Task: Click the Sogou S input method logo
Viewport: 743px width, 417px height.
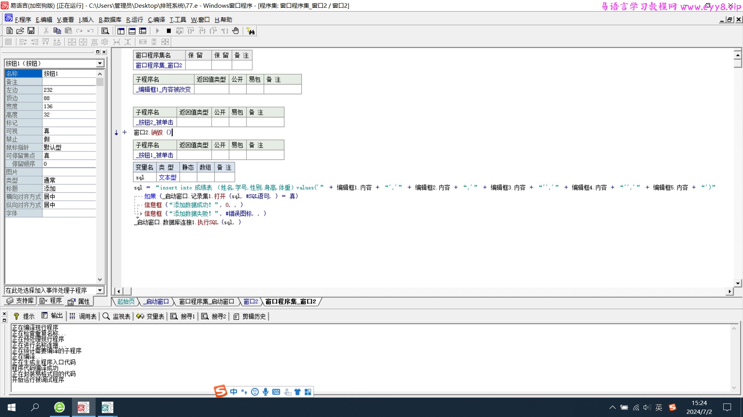Action: [x=220, y=392]
